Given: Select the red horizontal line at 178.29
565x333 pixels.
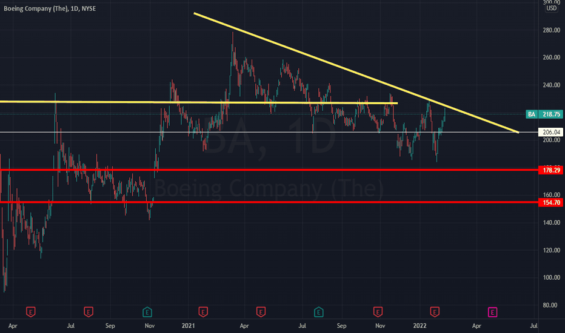Looking at the screenshot, I should tap(269, 170).
